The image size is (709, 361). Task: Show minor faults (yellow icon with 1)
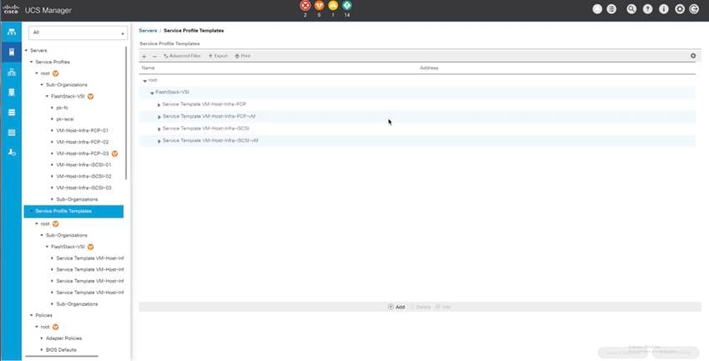click(x=333, y=6)
